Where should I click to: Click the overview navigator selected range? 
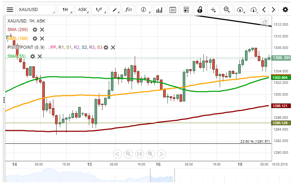click(162, 176)
